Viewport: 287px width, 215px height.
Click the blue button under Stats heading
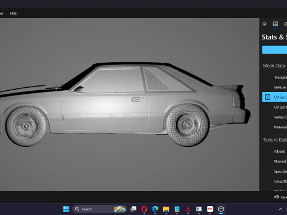click(x=274, y=50)
